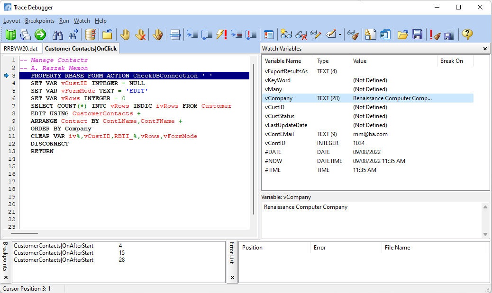Run with the green arrow button

(x=40, y=34)
